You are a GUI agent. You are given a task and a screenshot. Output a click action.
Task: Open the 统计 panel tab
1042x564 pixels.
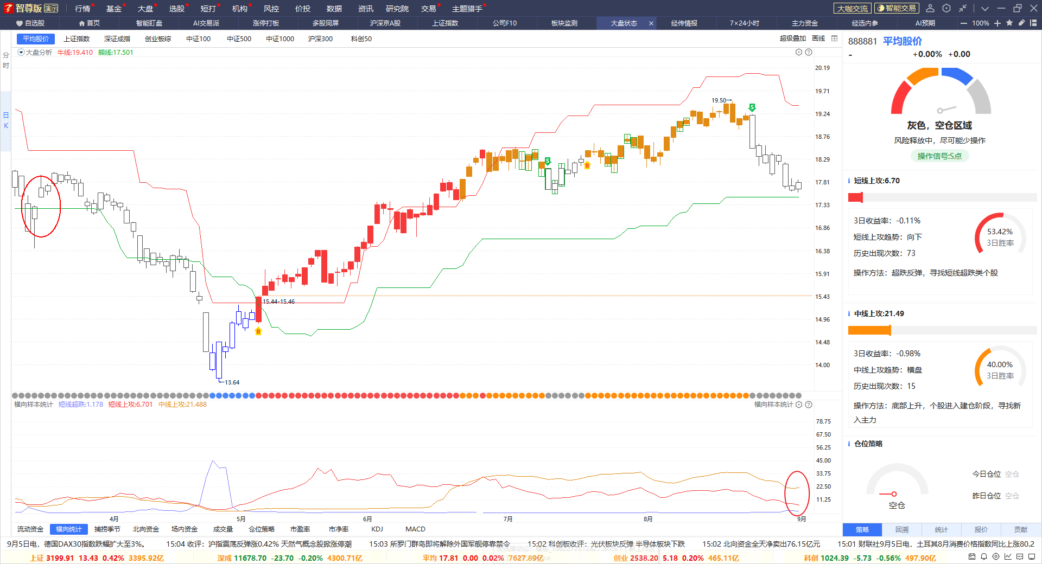(x=942, y=530)
